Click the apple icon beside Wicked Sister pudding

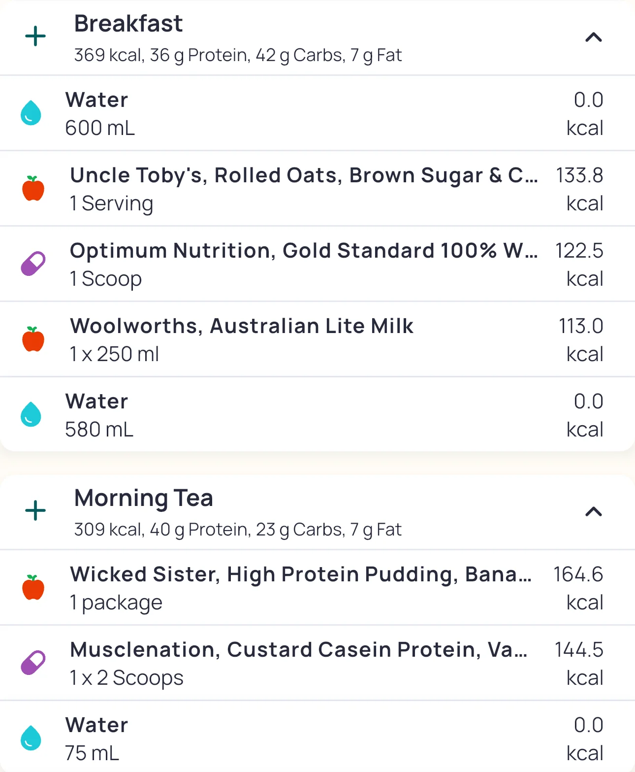(x=33, y=587)
